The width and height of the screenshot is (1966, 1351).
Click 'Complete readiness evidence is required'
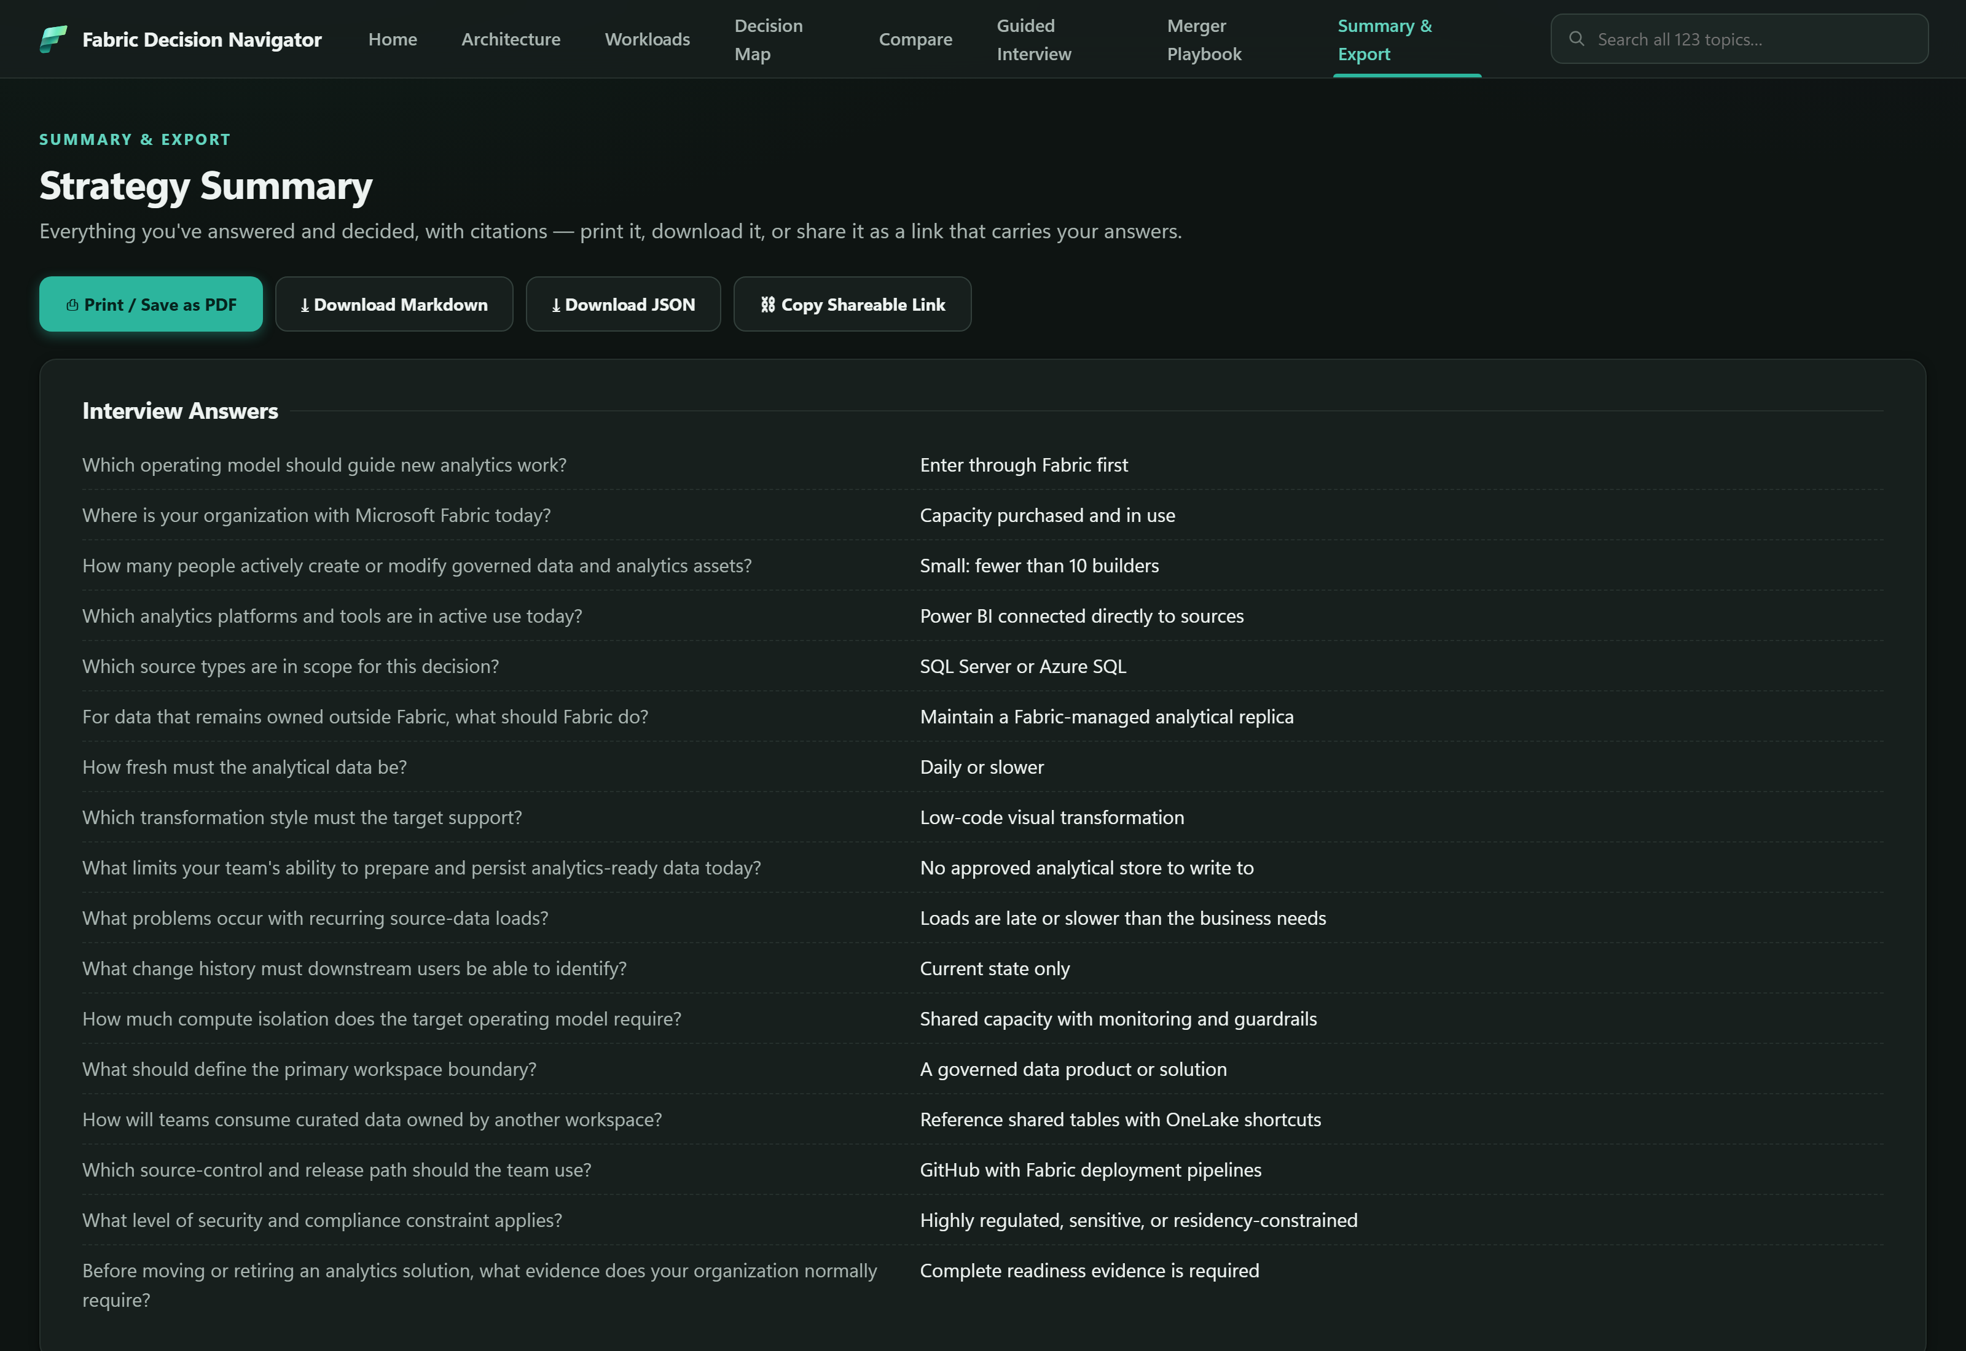pos(1089,1271)
